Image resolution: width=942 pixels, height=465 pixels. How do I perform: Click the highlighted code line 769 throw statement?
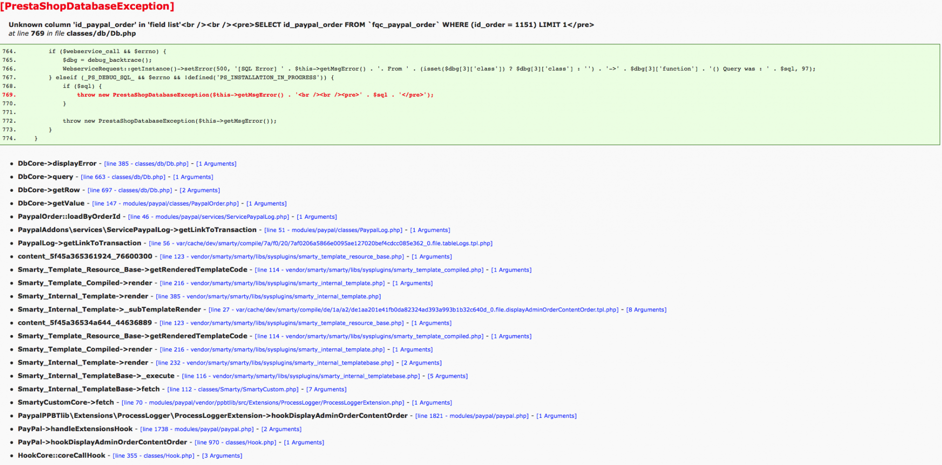coord(255,95)
